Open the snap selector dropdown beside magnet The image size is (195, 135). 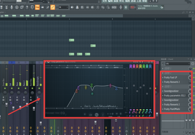pos(63,7)
